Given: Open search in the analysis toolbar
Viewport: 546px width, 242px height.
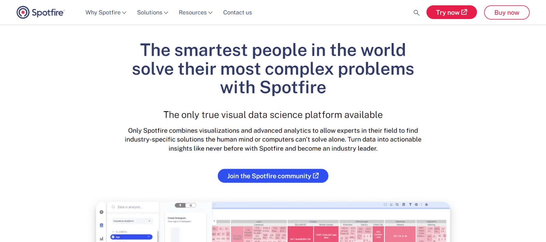Looking at the screenshot, I should [397, 205].
